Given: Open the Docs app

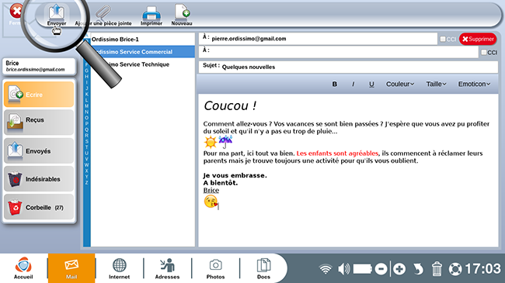Looking at the screenshot, I should pos(263,268).
